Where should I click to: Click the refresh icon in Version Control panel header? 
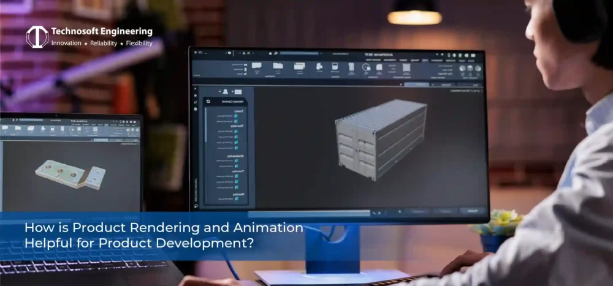pos(208,101)
